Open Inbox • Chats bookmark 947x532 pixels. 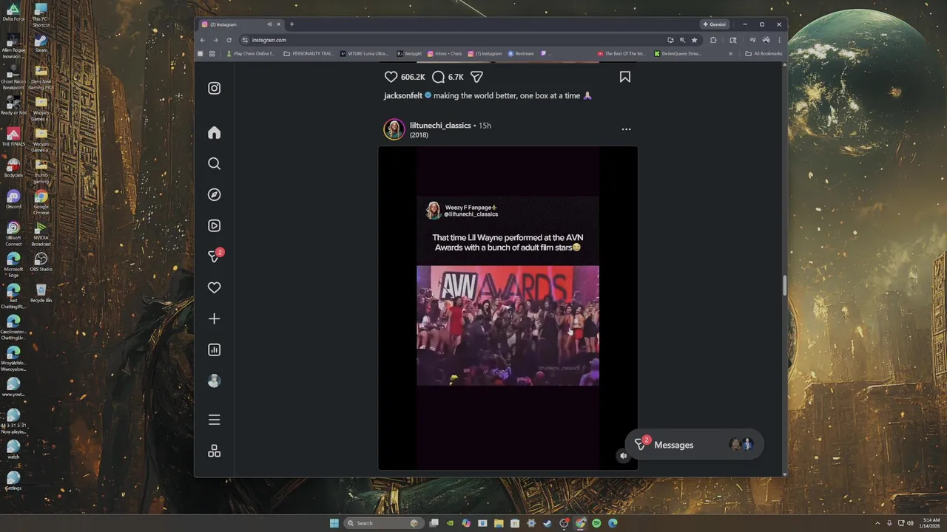(x=445, y=54)
